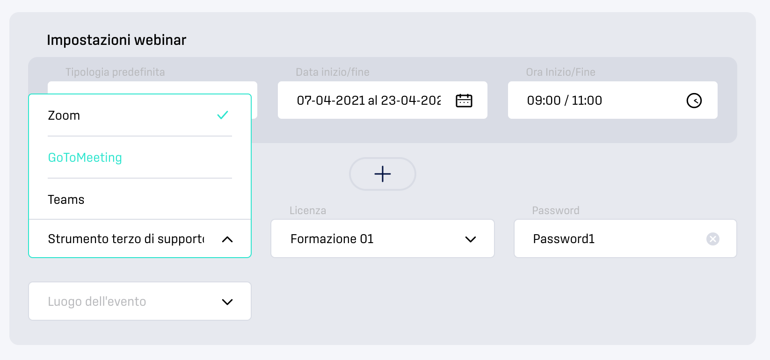Click the 09:00 / 11:00 time value
The width and height of the screenshot is (770, 360).
click(565, 101)
